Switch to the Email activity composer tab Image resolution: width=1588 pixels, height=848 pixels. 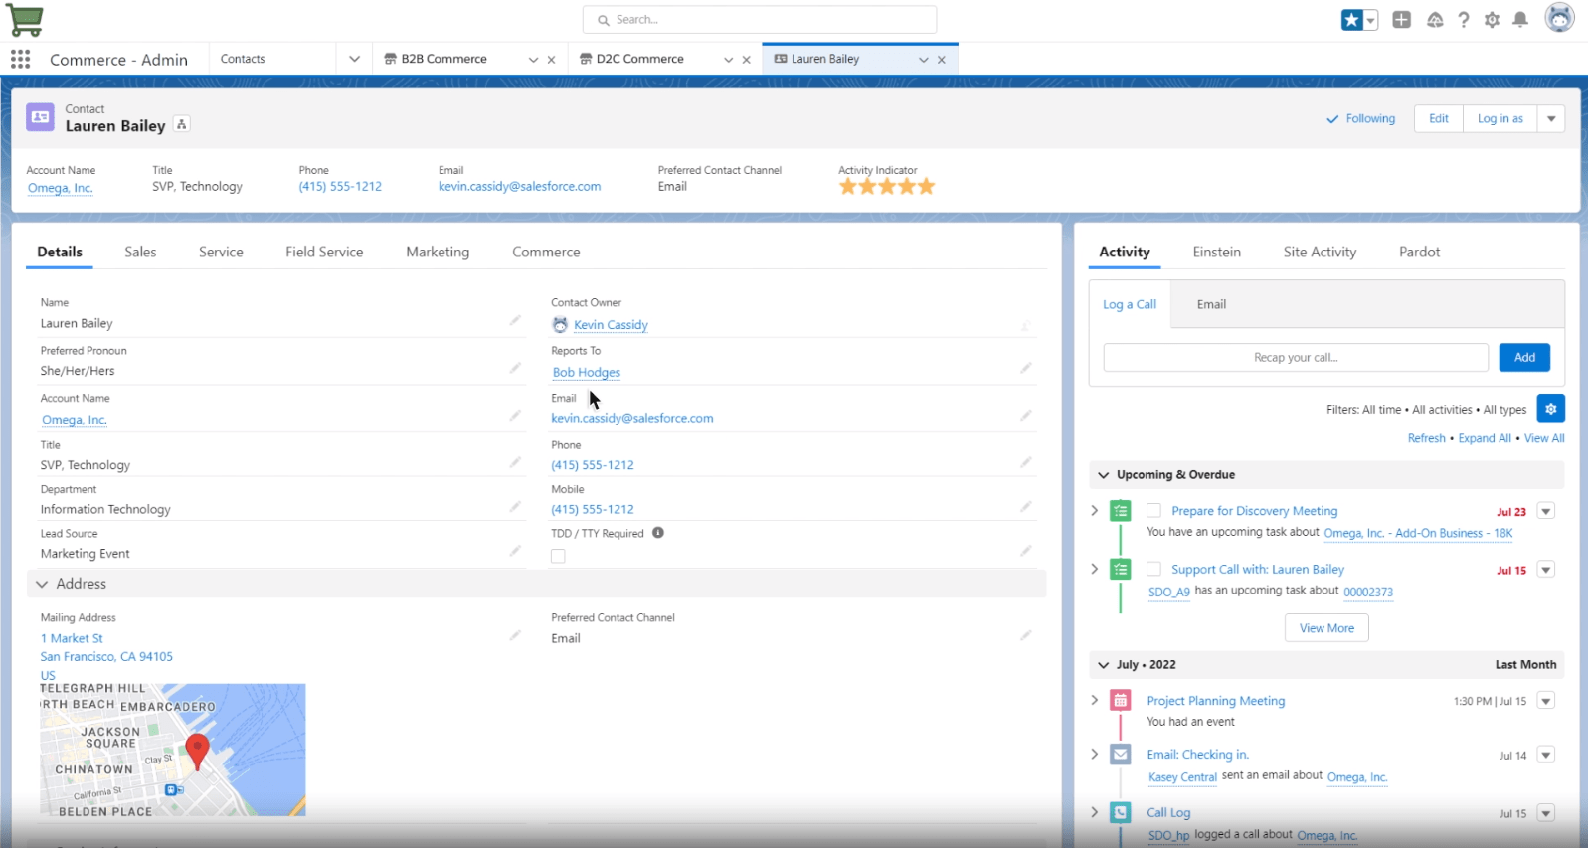pos(1211,305)
